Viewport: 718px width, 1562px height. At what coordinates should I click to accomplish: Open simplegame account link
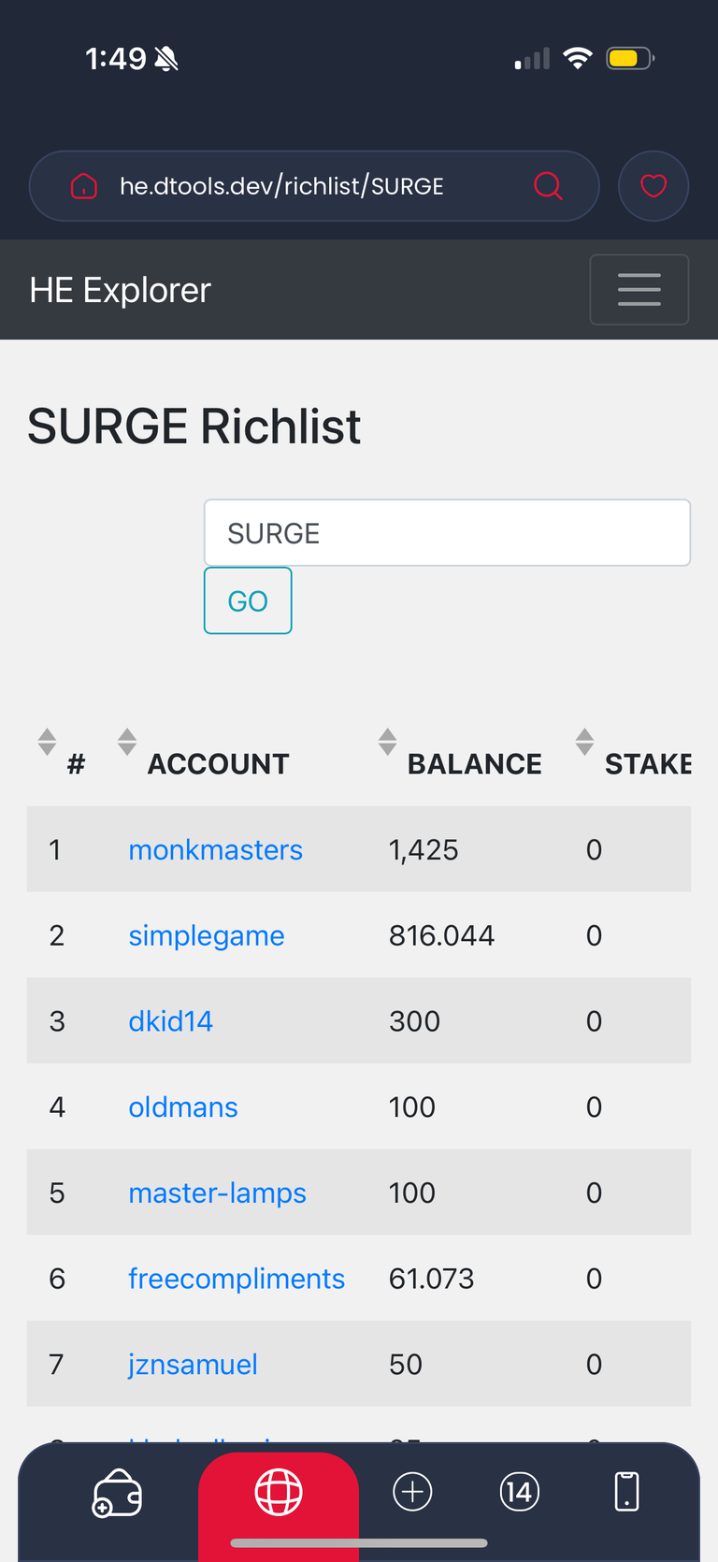tap(206, 935)
